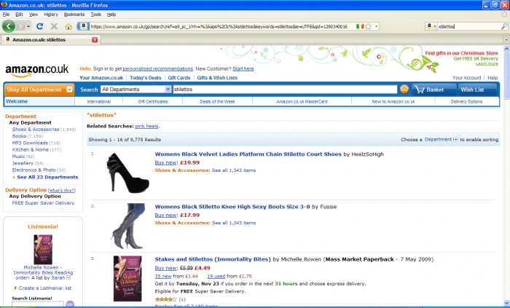The width and height of the screenshot is (510, 308).
Task: Click the pink heels related search link
Action: click(x=146, y=127)
